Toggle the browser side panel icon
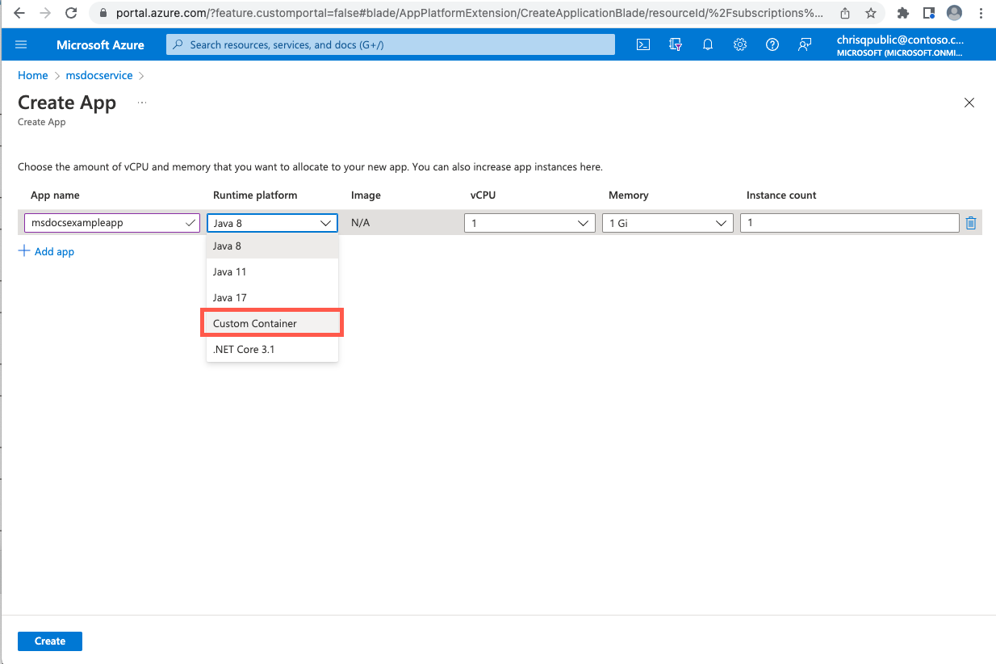 click(929, 13)
